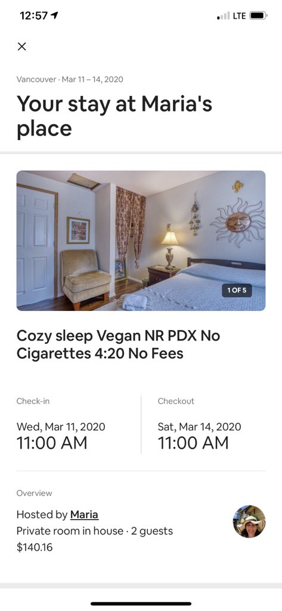
Task: Close the reservation details with the X icon
Action: 22,47
